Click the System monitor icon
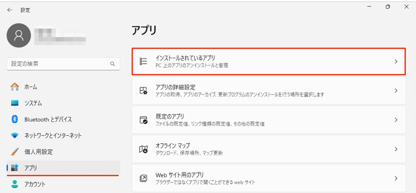The width and height of the screenshot is (416, 193). [15, 103]
